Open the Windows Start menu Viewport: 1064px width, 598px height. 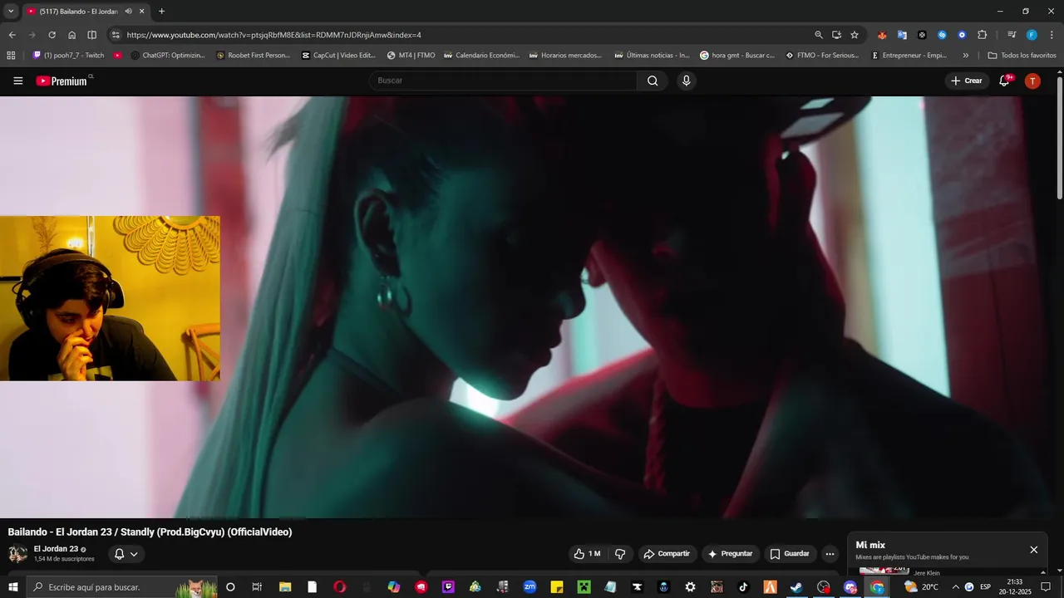click(x=13, y=587)
